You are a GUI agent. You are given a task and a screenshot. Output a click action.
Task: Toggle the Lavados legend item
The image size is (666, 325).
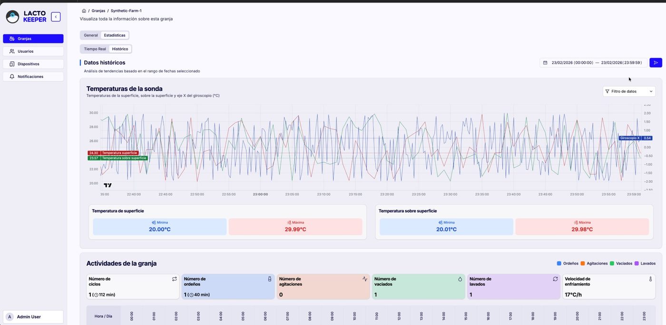tap(645, 263)
